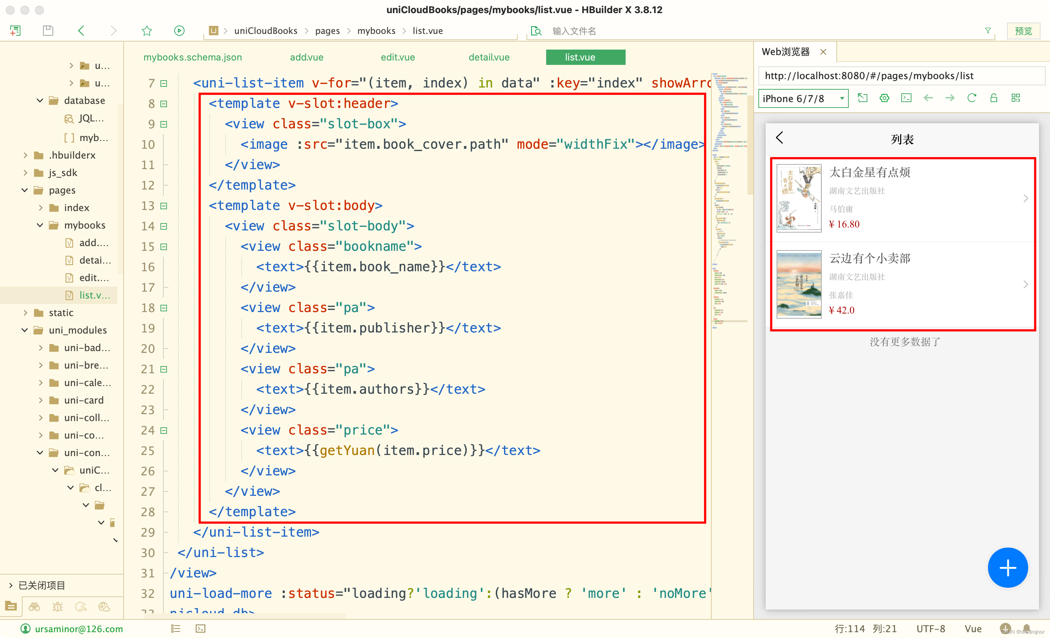Open the iPhone 6/7/8 device dropdown
This screenshot has width=1050, height=638.
[x=803, y=98]
